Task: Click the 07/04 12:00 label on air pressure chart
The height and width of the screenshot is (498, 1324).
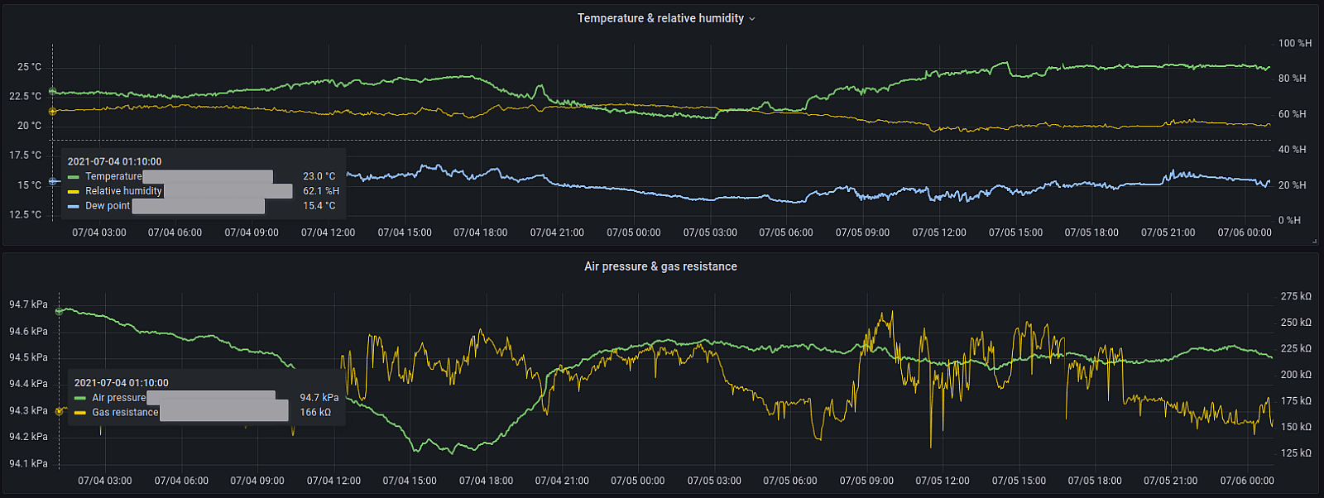Action: [333, 481]
